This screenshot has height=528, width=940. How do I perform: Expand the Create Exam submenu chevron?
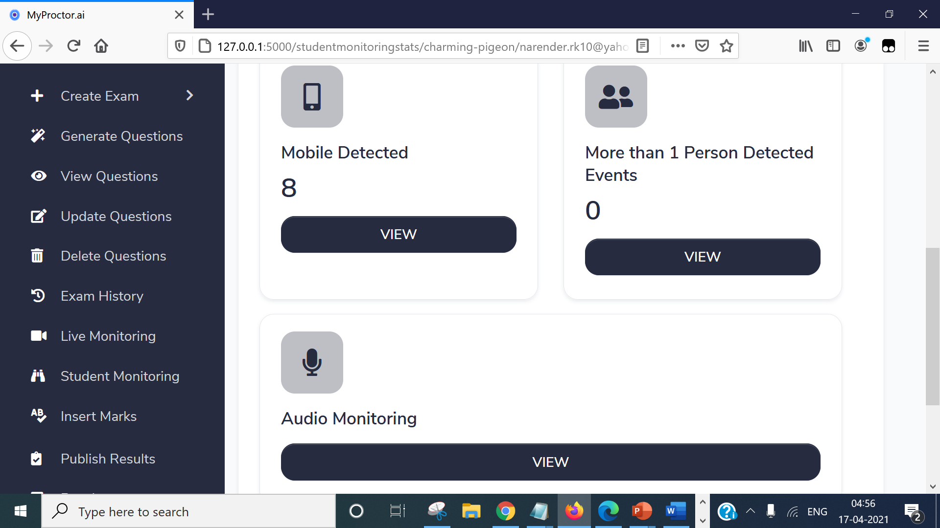[x=190, y=95]
